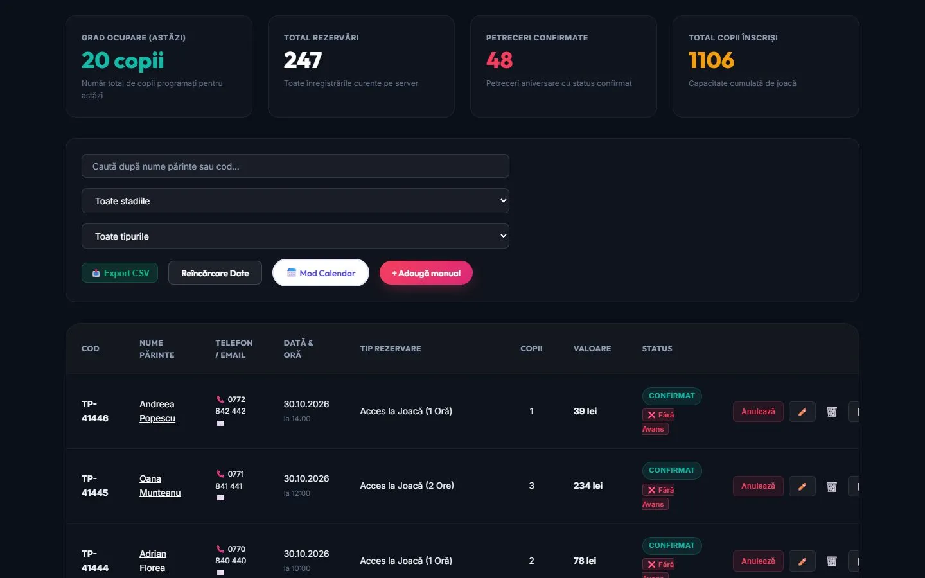This screenshot has height=578, width=925.
Task: Cancel Andreea Popescu's booking with Anulează
Action: (x=758, y=412)
